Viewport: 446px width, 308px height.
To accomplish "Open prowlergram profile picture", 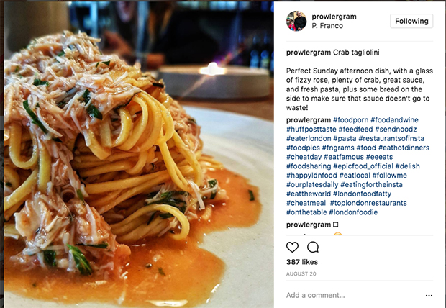I will point(296,21).
